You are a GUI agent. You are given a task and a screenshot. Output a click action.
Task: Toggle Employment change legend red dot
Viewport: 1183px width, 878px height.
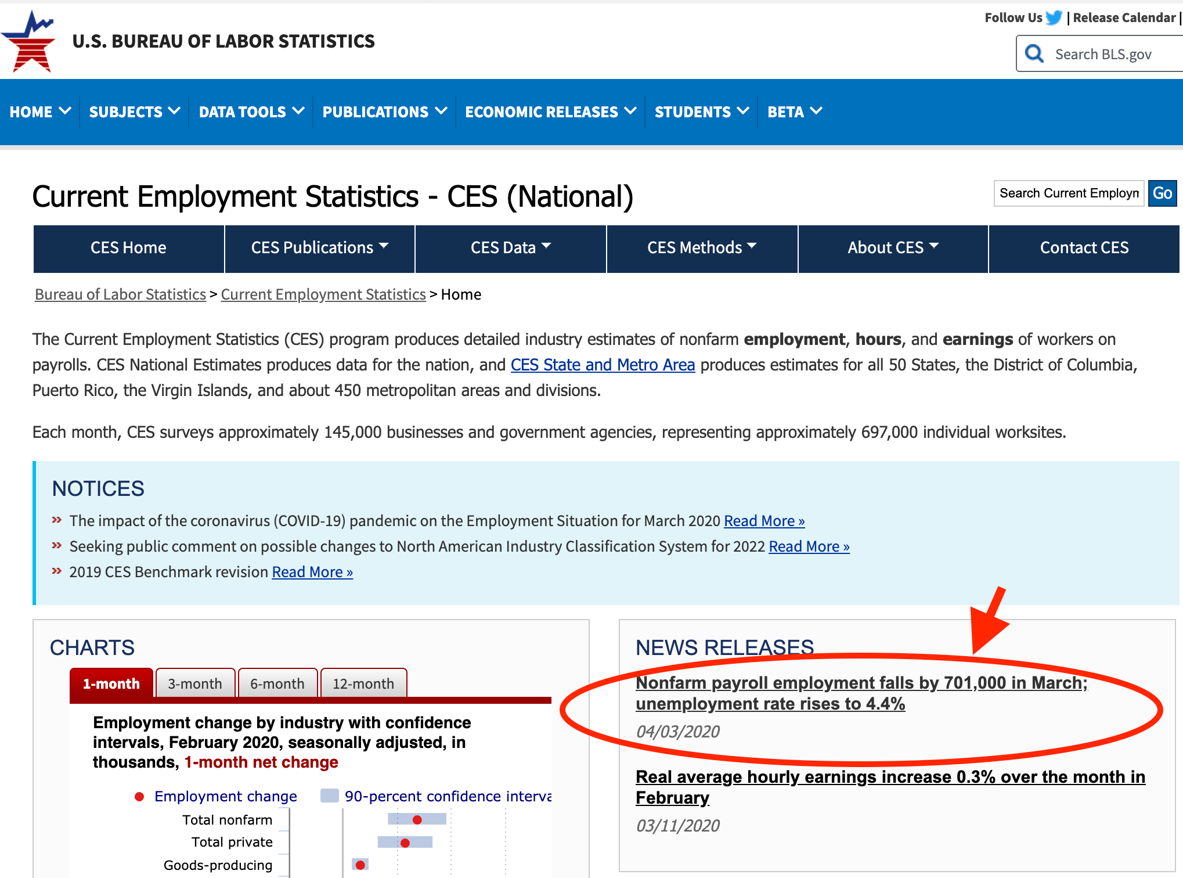tap(139, 797)
